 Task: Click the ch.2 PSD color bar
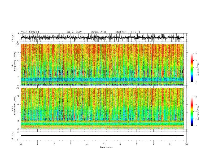click(192, 111)
